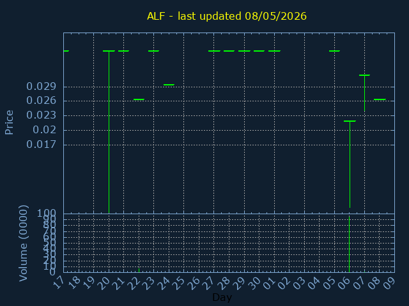Select the price range bar on day 06

click(x=350, y=164)
